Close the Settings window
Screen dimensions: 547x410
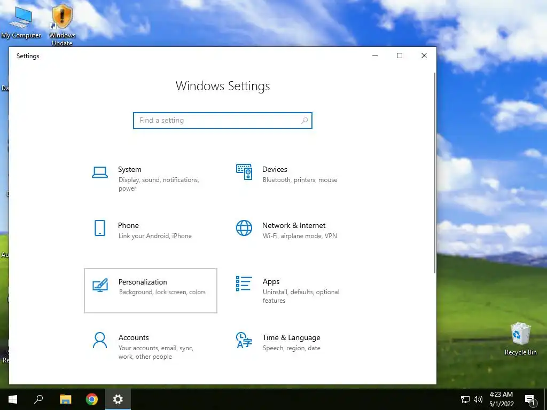(x=424, y=56)
